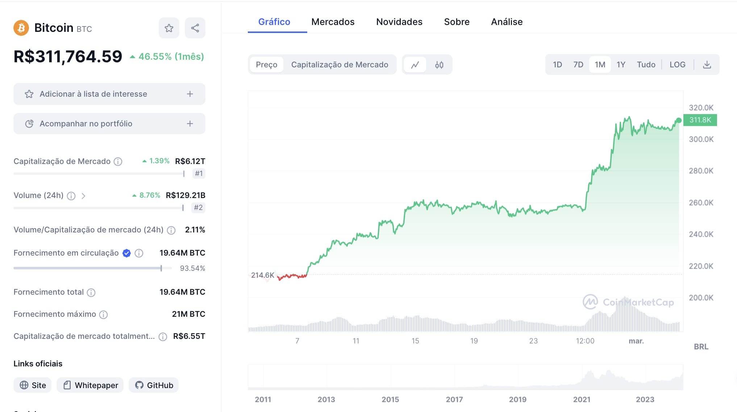The width and height of the screenshot is (737, 412).
Task: Click the 2011–2023 history range selector strip
Action: coord(466,377)
